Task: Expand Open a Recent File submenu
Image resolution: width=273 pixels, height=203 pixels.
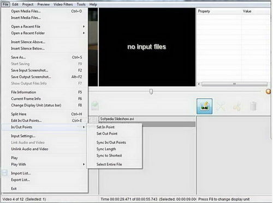Action: (84, 27)
